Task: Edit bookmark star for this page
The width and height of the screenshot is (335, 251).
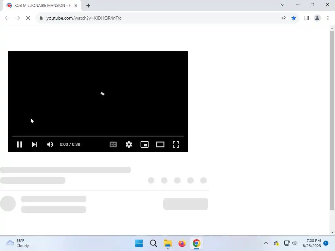Action: click(294, 18)
